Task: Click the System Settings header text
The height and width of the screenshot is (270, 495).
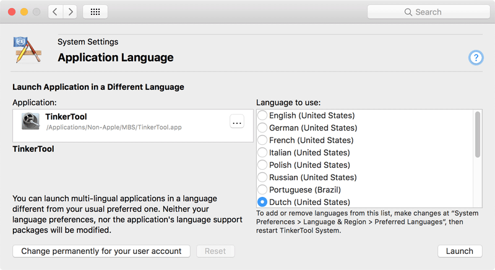Action: click(x=88, y=41)
